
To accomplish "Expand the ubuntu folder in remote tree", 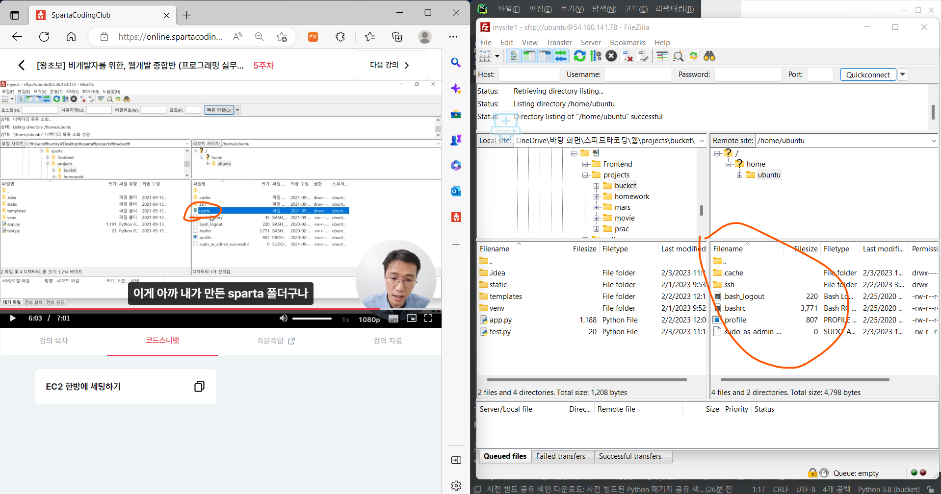I will [739, 175].
